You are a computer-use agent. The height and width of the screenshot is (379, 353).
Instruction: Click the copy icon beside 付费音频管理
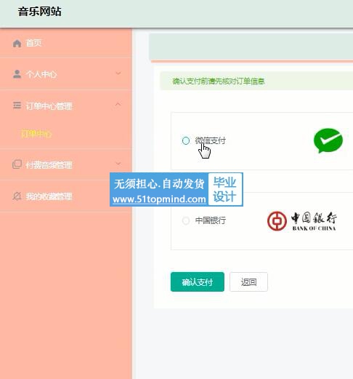click(17, 164)
